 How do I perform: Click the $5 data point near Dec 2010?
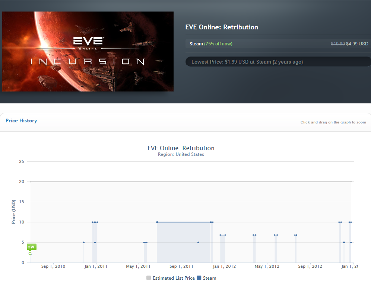pyautogui.click(x=84, y=242)
